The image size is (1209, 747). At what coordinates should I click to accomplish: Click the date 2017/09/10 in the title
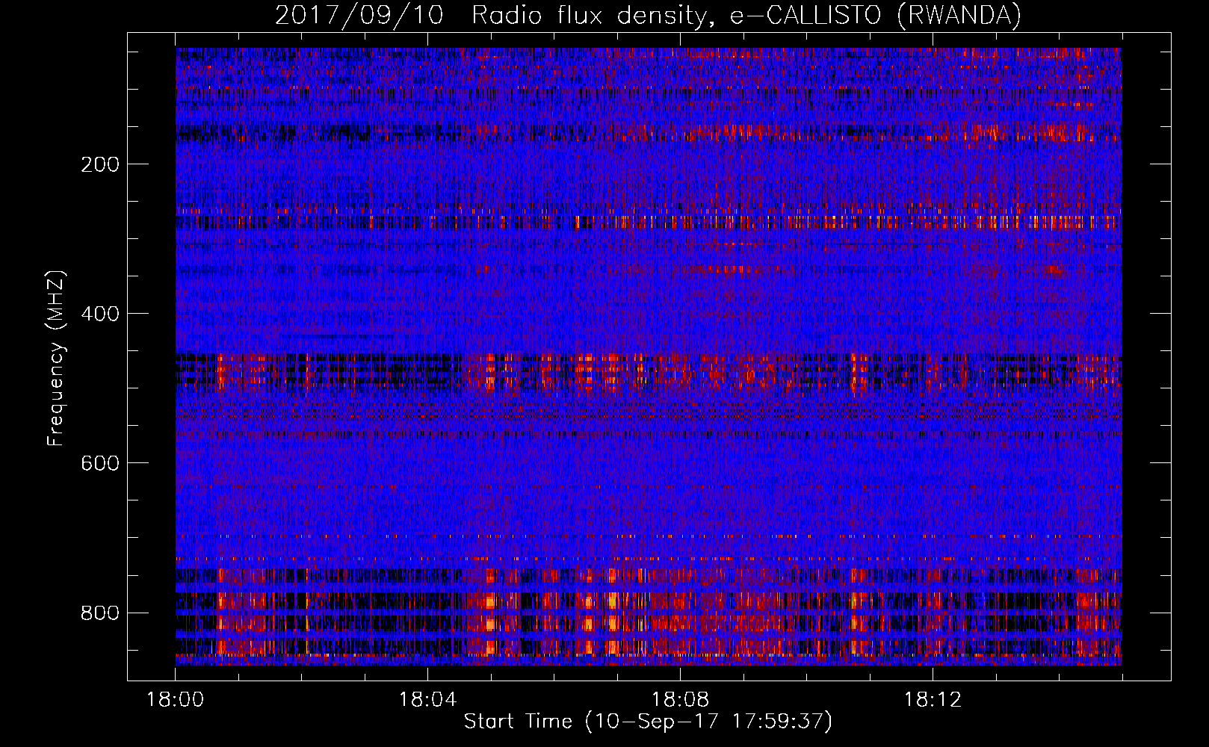[359, 15]
